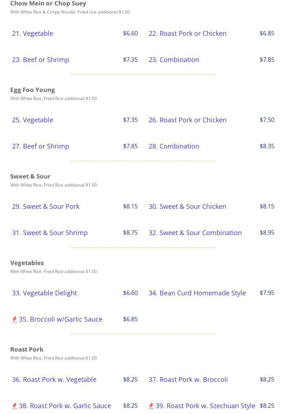Open 34. Bean Curd Homemade Style
The image size is (286, 414).
tap(197, 293)
